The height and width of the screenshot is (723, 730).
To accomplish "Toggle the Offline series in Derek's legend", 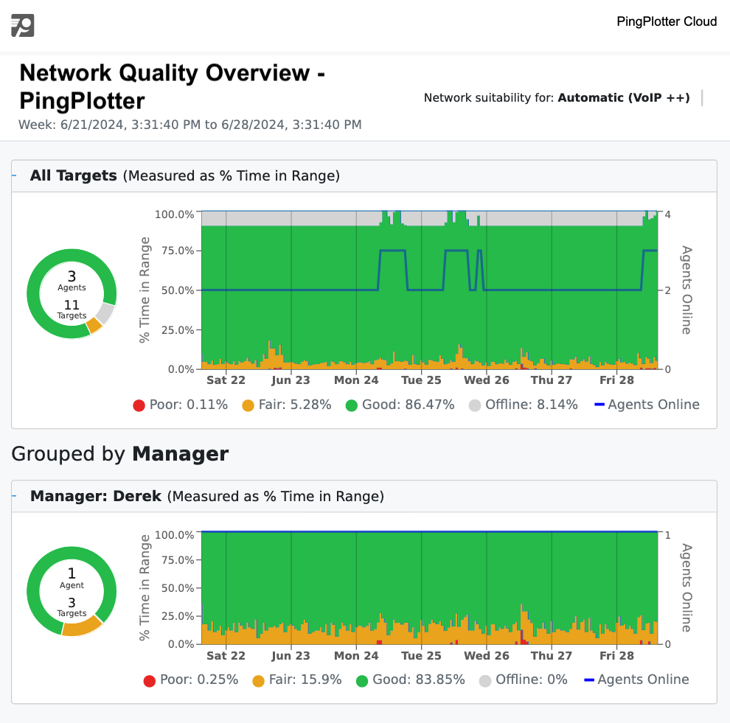I will [484, 680].
